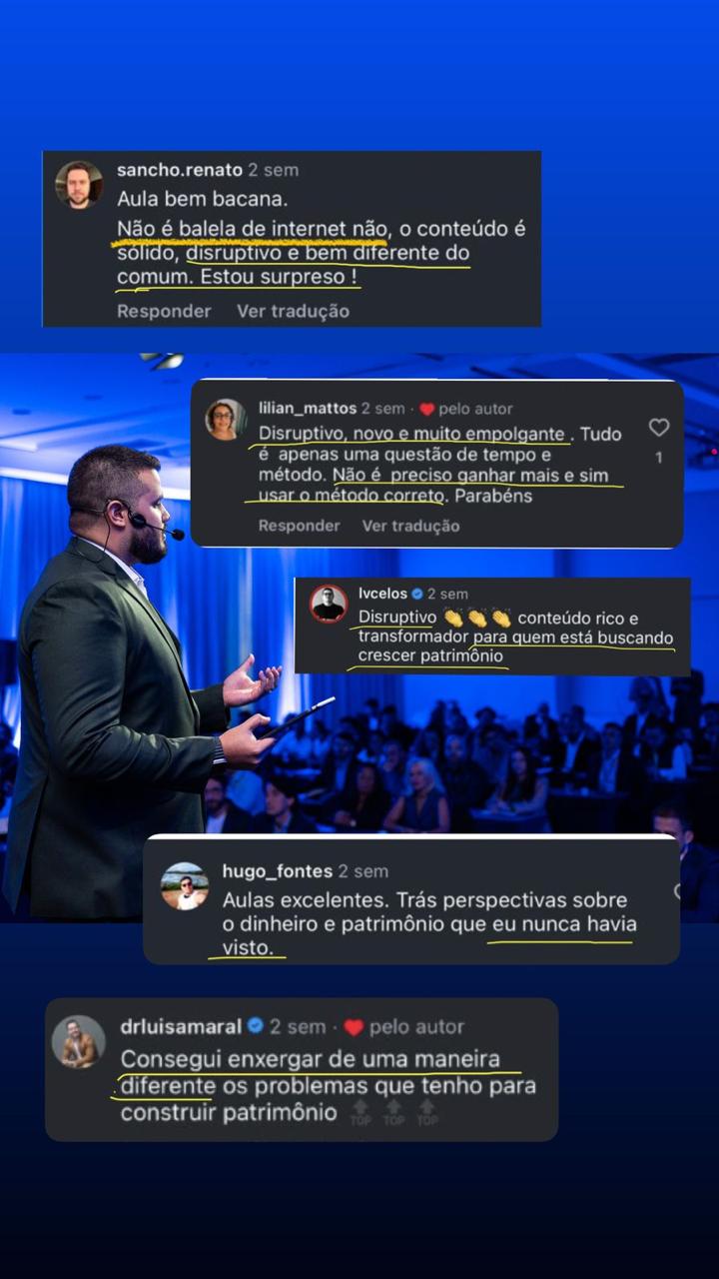Click red heart 'pelo autor' on lilian_mattos comment

point(427,409)
